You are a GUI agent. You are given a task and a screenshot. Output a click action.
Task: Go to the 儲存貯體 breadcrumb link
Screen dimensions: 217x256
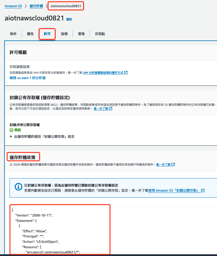pos(36,6)
